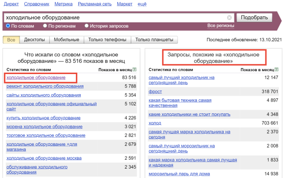
Task: Open 'холодильное оборудование официальный сайт' link
Action: 52,106
